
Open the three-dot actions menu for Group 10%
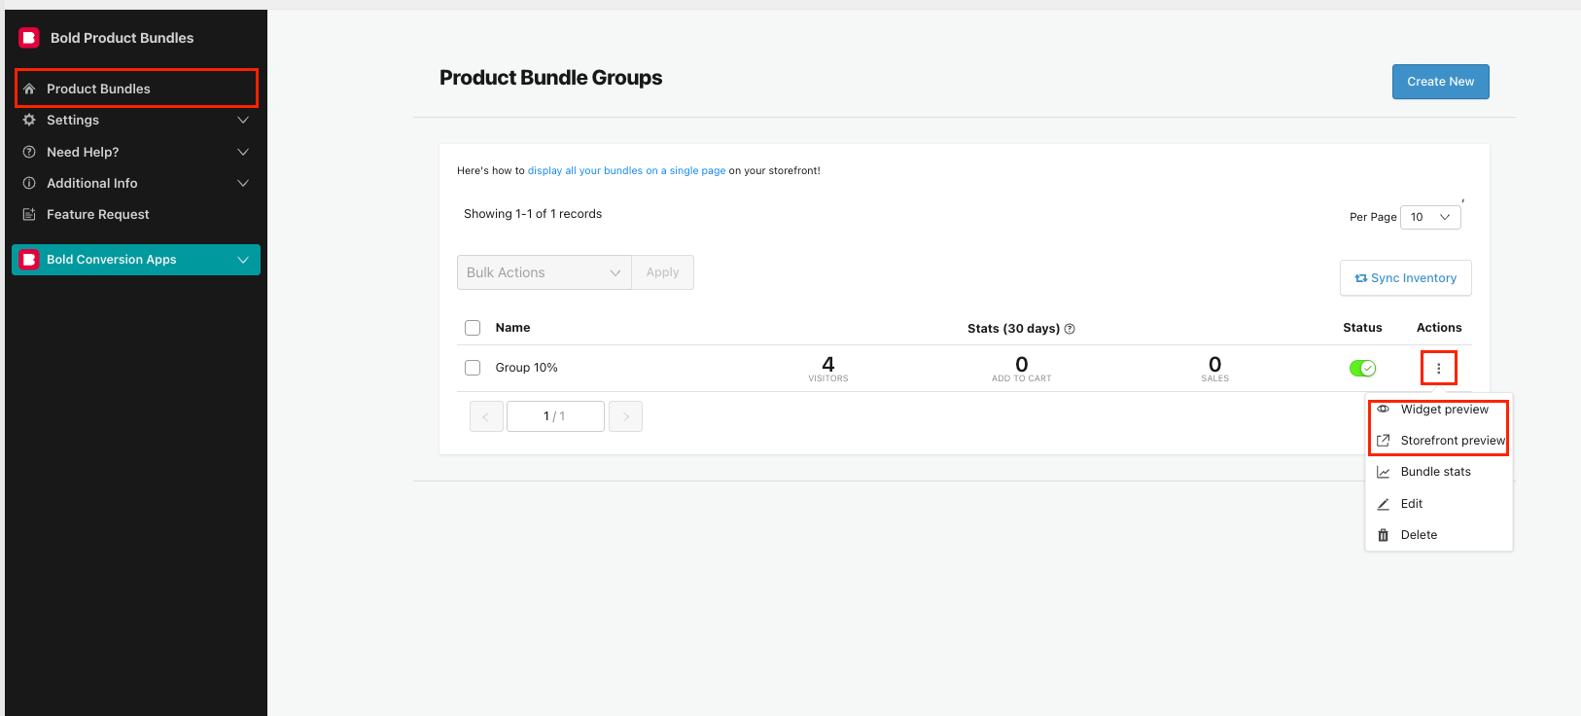tap(1439, 368)
